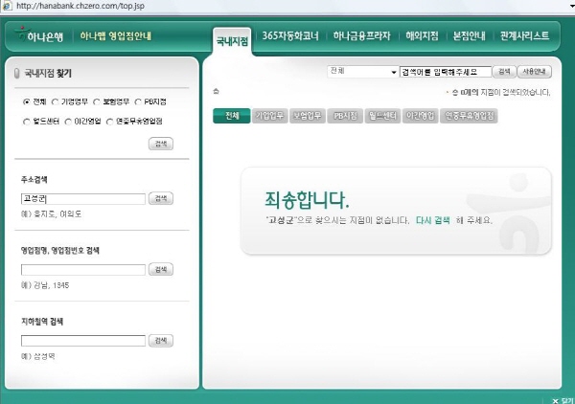Image resolution: width=575 pixels, height=404 pixels.
Task: Click 검색 button beside subway station field
Action: (161, 340)
